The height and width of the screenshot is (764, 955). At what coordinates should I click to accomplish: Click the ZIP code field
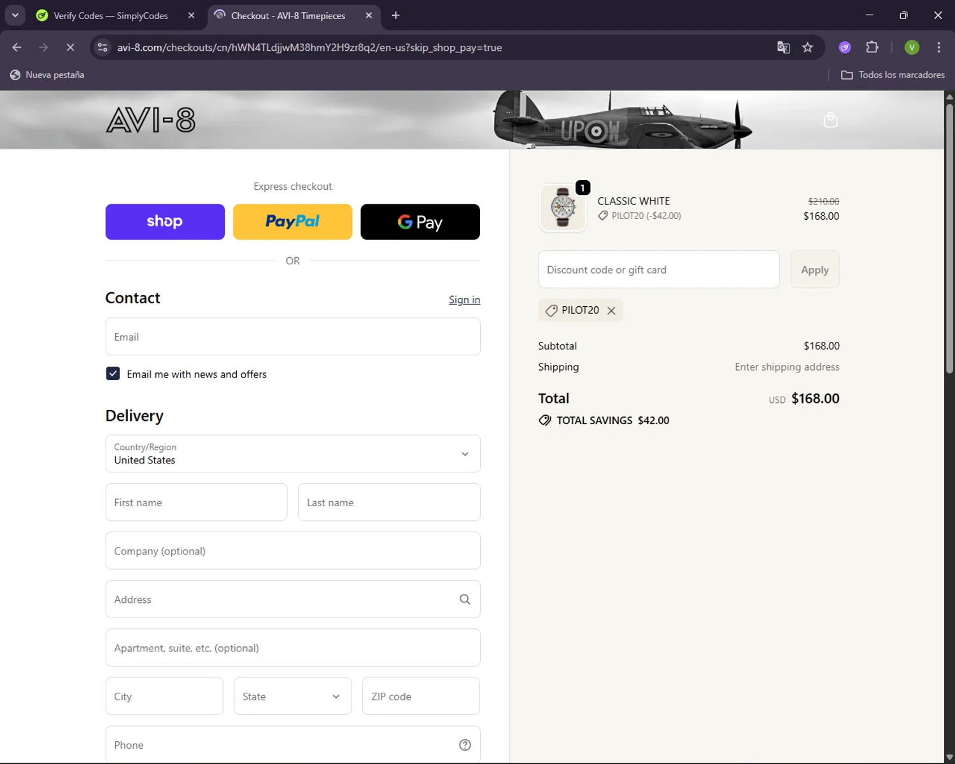pyautogui.click(x=421, y=696)
